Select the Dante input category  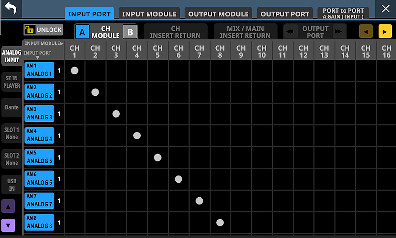[12, 107]
